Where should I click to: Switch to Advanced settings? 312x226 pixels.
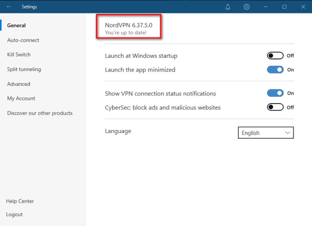pos(19,84)
